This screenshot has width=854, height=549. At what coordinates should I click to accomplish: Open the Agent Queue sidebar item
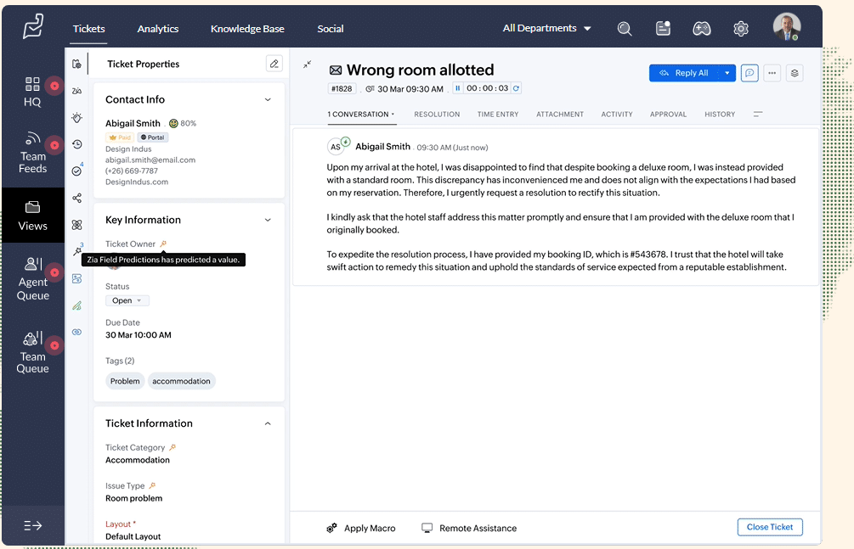click(x=32, y=279)
